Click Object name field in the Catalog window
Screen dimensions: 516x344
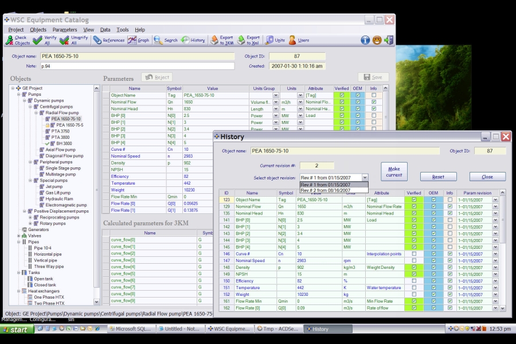pyautogui.click(x=138, y=56)
